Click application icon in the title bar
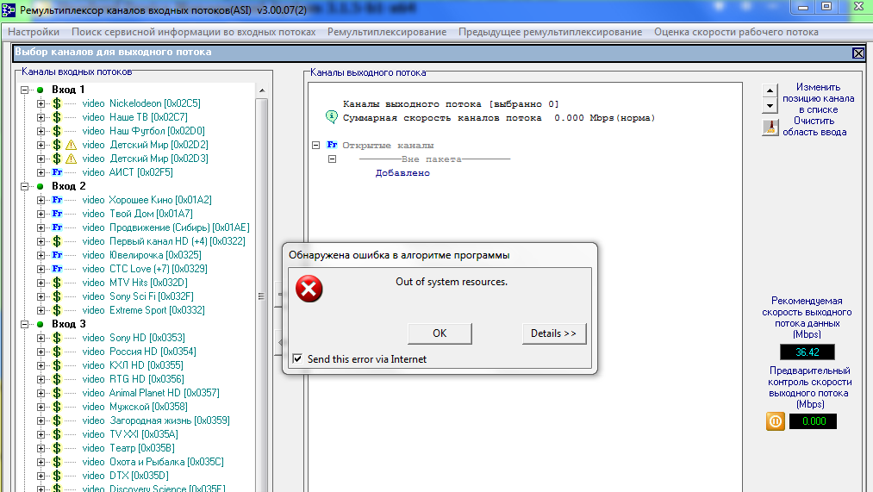The height and width of the screenshot is (492, 873). [x=9, y=10]
